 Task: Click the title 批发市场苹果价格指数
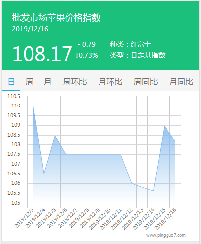[56, 18]
